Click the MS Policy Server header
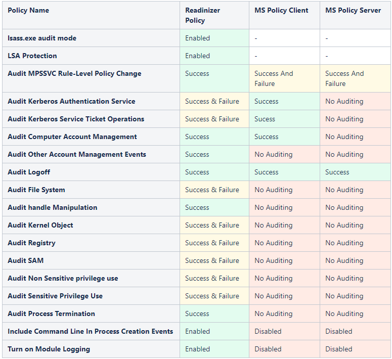Image resolution: width=392 pixels, height=359 pixels. click(353, 11)
